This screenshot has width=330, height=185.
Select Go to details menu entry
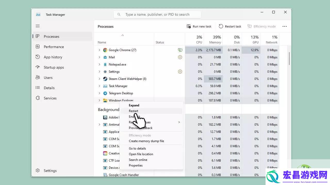click(151, 149)
